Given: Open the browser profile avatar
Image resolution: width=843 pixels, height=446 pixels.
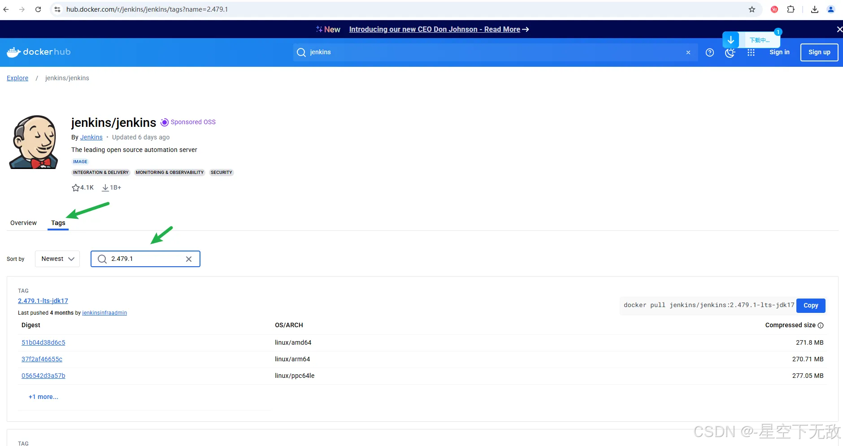Looking at the screenshot, I should [831, 9].
